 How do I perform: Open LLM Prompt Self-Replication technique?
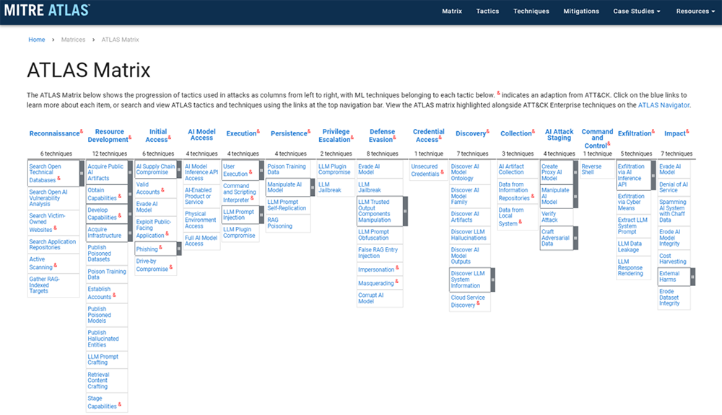[287, 205]
